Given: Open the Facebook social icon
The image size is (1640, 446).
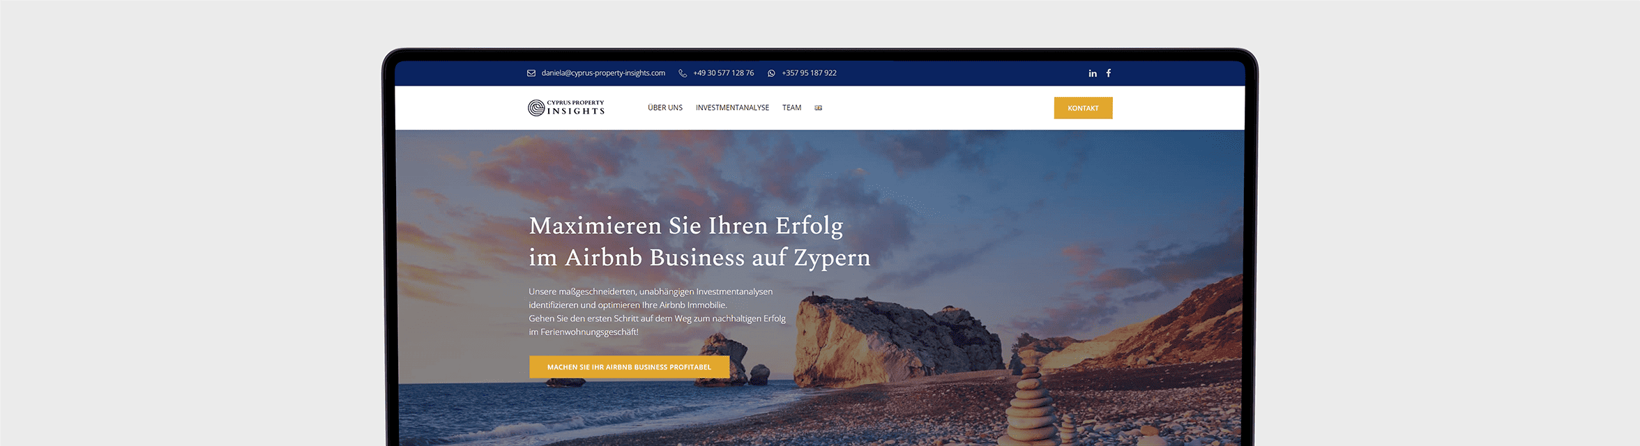Looking at the screenshot, I should coord(1109,73).
